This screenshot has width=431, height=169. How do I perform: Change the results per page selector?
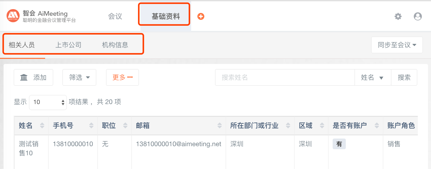tap(48, 102)
